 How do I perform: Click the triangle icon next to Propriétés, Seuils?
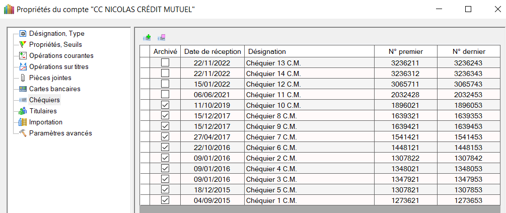coord(22,45)
